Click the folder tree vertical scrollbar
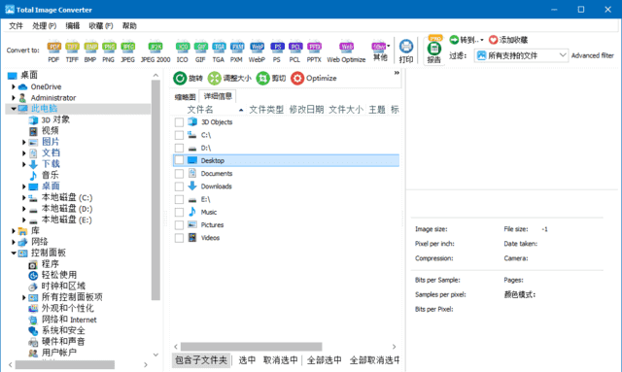622x372 pixels. [x=155, y=190]
